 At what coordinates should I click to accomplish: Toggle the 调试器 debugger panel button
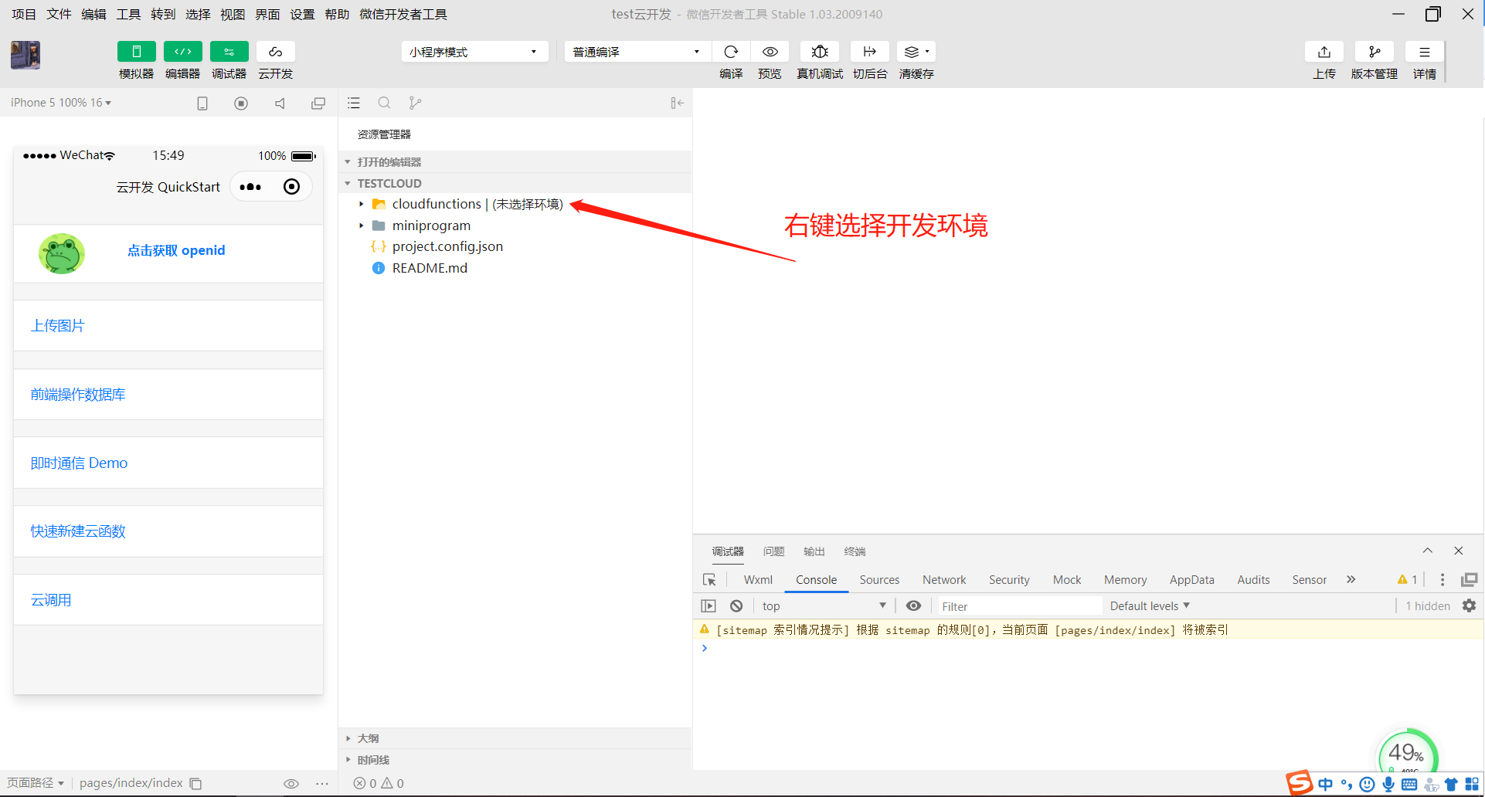(x=229, y=52)
